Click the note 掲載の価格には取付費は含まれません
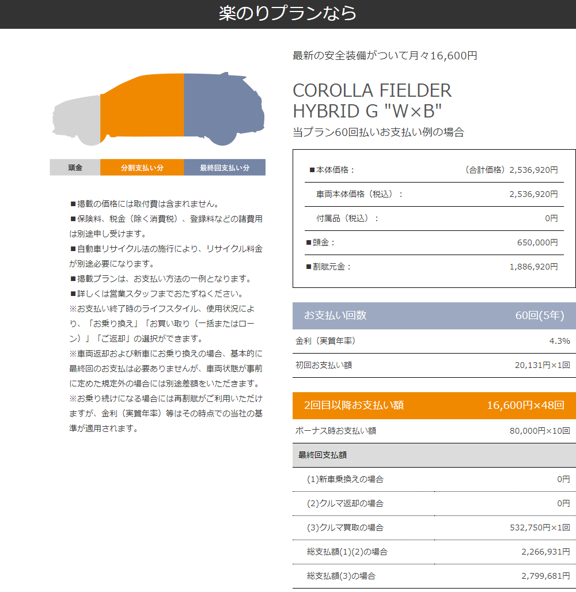 tap(145, 204)
